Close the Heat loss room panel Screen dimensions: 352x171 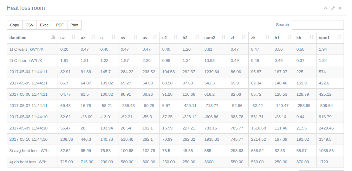pos(340,8)
